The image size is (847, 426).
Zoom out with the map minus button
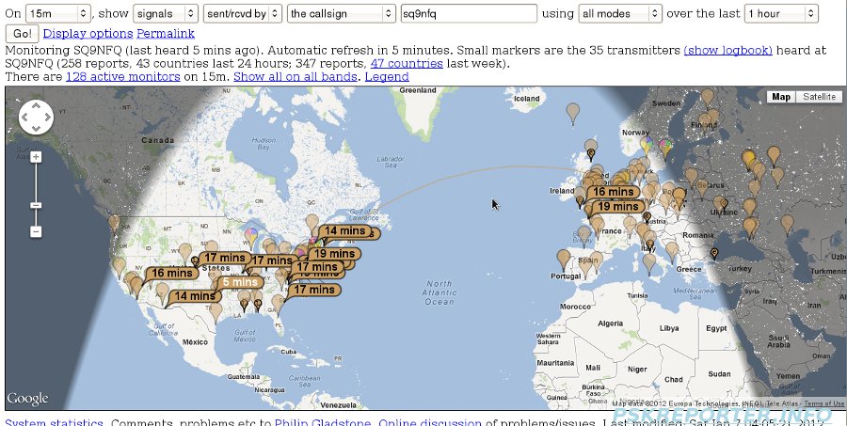point(36,231)
